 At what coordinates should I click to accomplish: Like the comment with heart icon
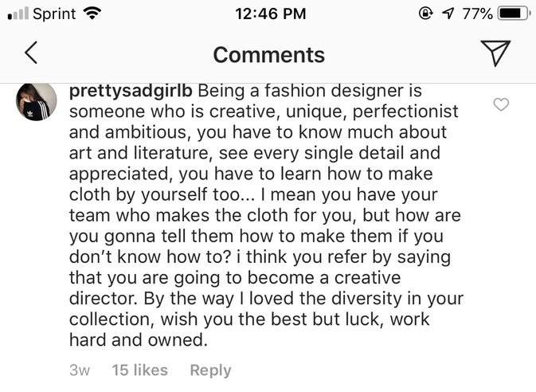(x=502, y=104)
